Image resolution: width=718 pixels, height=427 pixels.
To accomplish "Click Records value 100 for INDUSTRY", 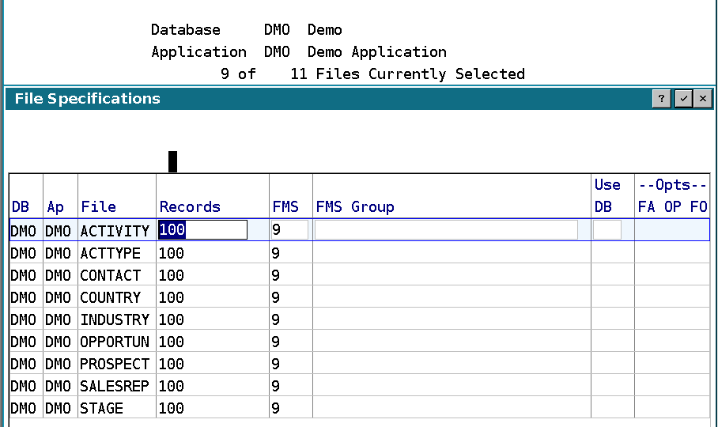I will pos(172,319).
